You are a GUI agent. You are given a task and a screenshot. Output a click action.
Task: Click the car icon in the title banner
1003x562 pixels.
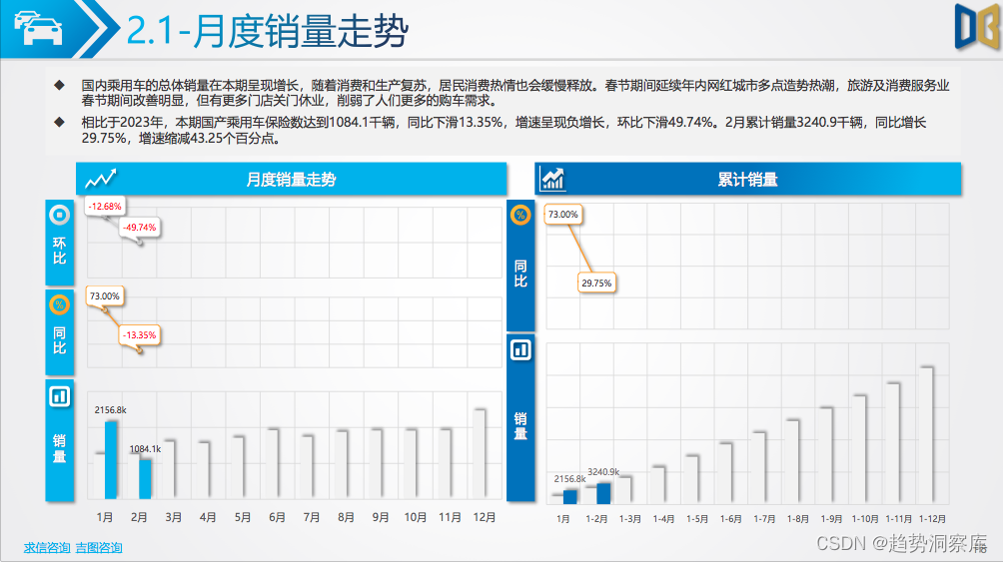point(38,28)
